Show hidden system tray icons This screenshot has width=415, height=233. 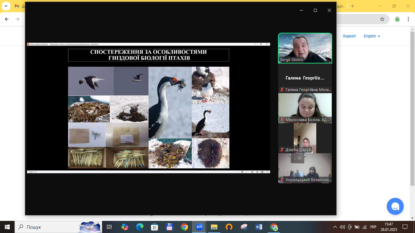pos(335,227)
